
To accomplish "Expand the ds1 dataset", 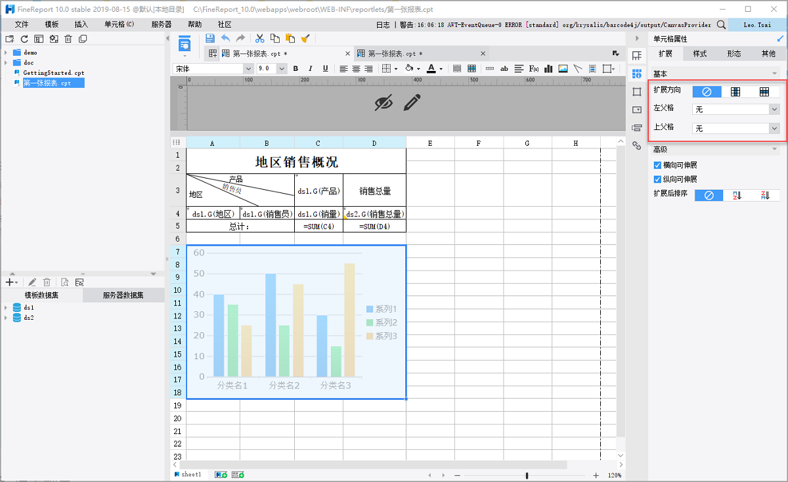I will pos(6,307).
